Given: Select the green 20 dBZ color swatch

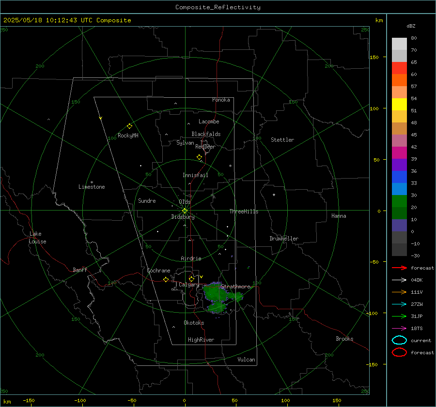Looking at the screenshot, I should [x=399, y=201].
